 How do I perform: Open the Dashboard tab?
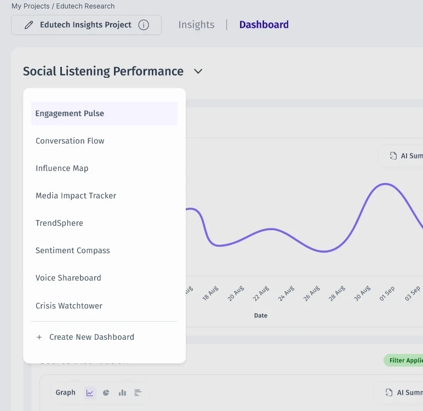(264, 25)
